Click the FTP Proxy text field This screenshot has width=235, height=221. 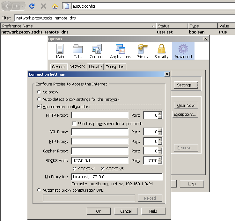pos(100,141)
